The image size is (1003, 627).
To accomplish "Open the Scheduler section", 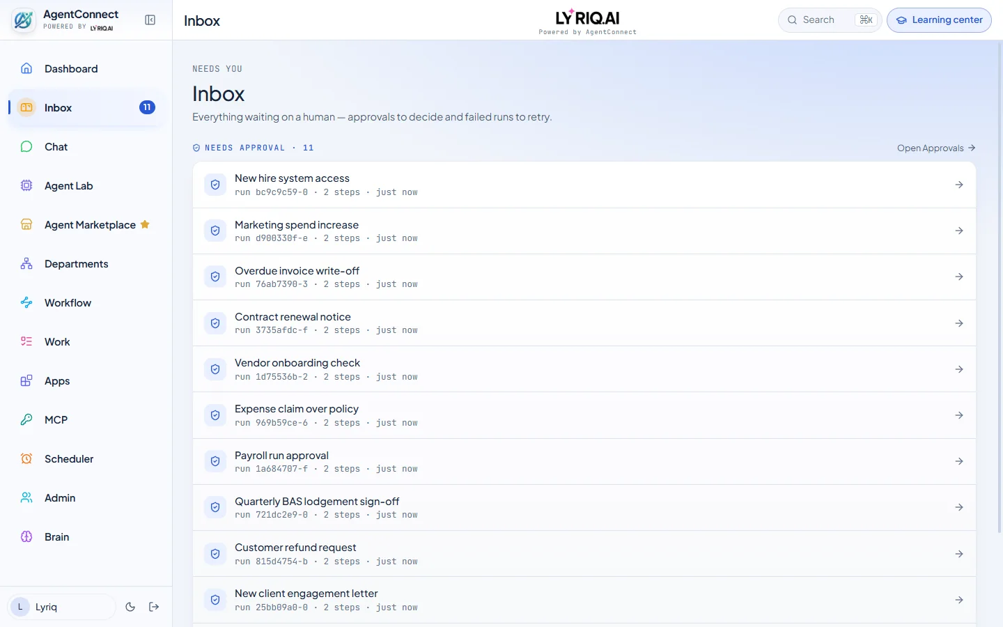I will click(x=86, y=458).
